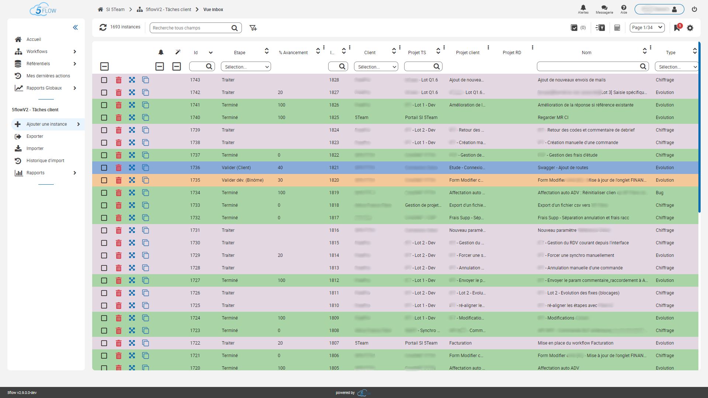Click the calendar/schedule view icon
Image resolution: width=708 pixels, height=398 pixels.
[x=617, y=28]
